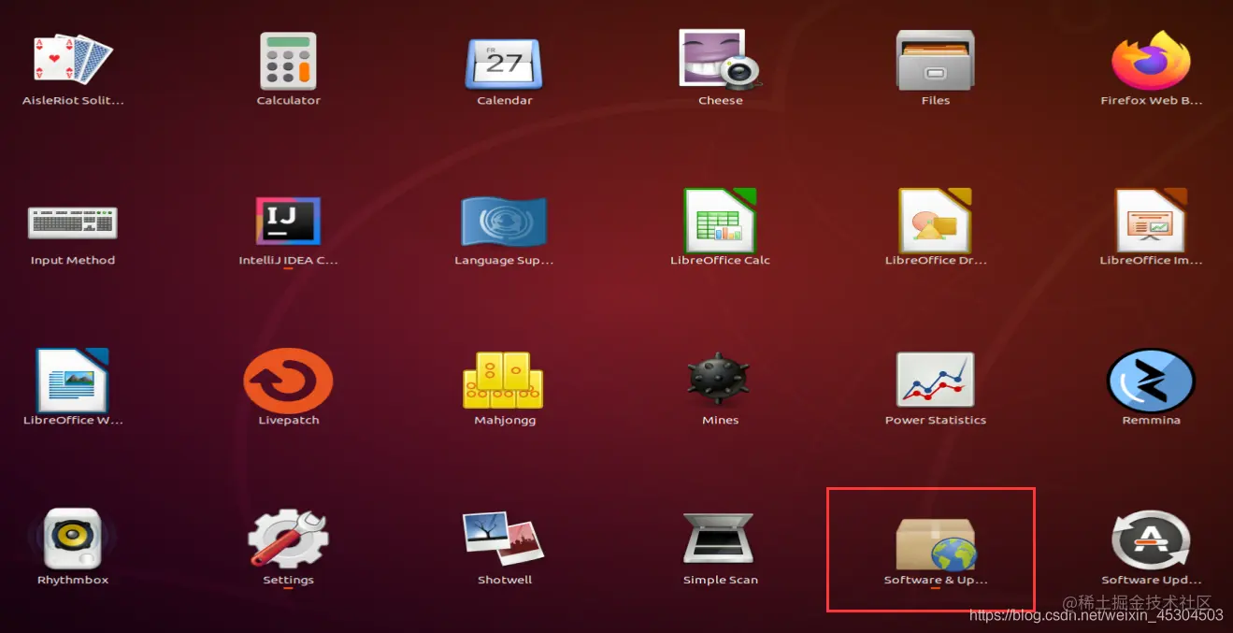Open Mahjongg tiles game icon

[504, 381]
